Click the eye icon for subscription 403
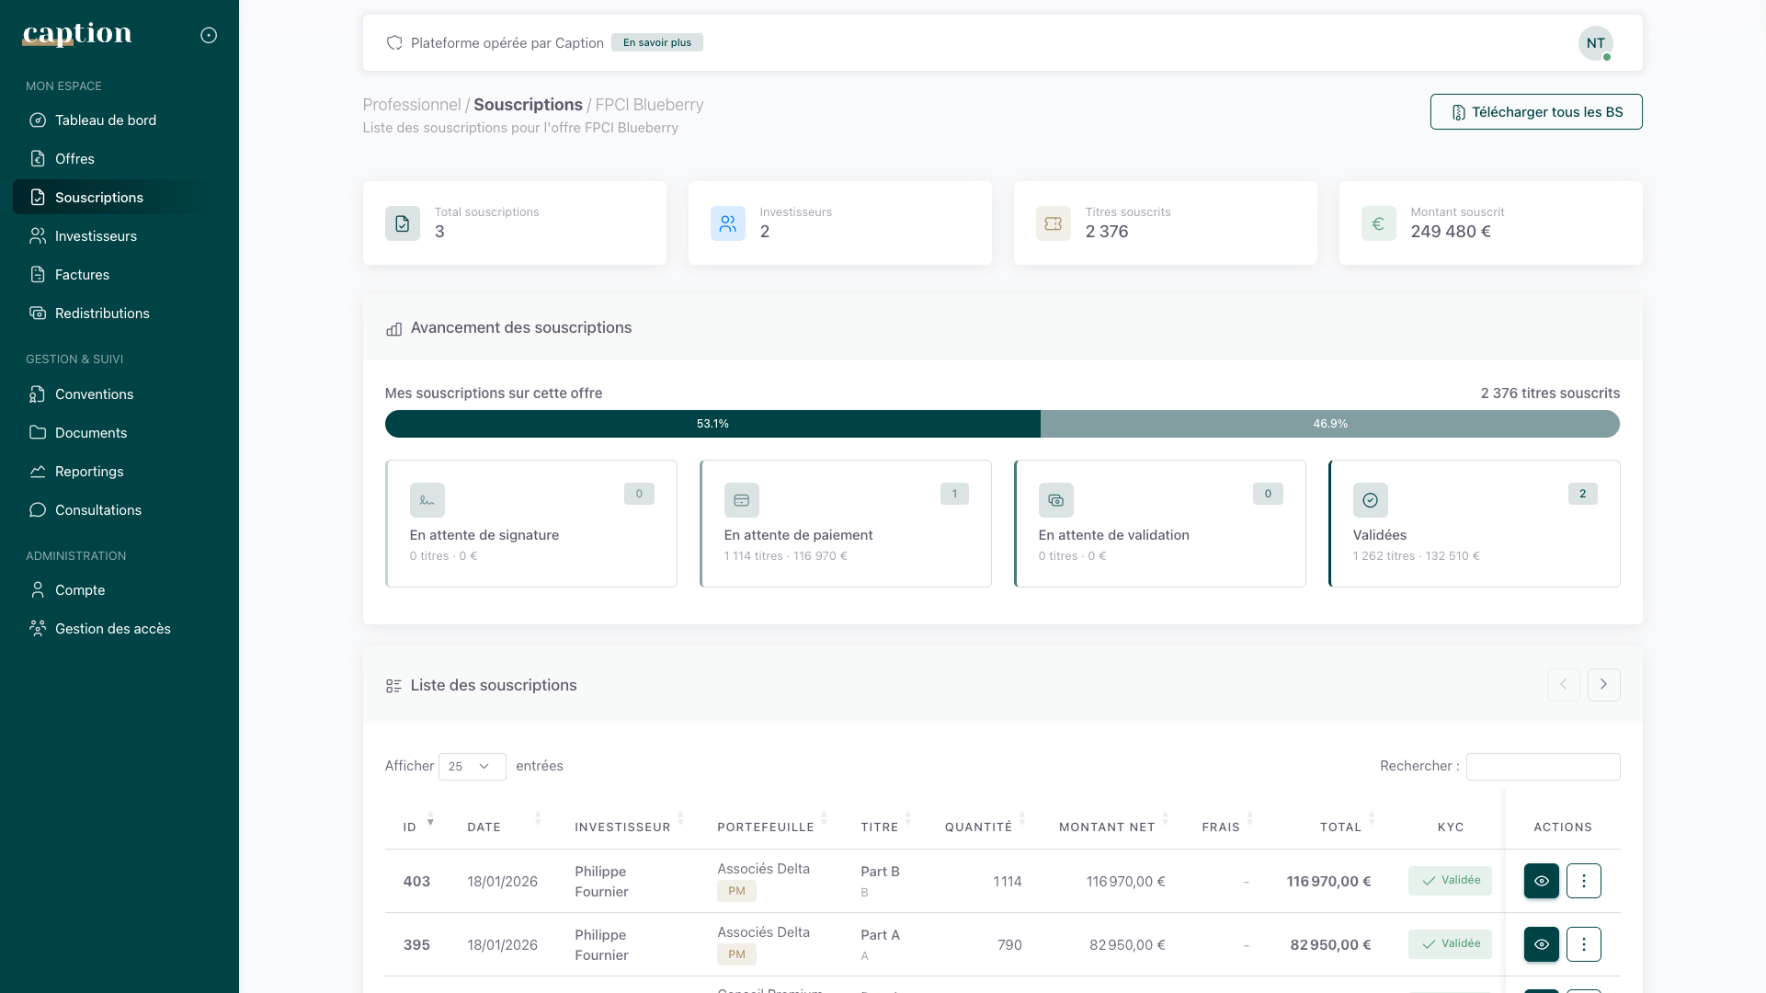 [1541, 881]
